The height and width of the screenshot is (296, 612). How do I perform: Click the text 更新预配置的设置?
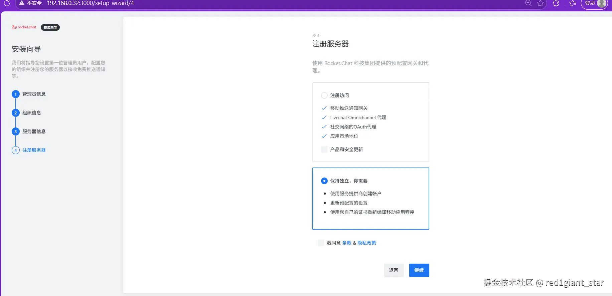349,203
